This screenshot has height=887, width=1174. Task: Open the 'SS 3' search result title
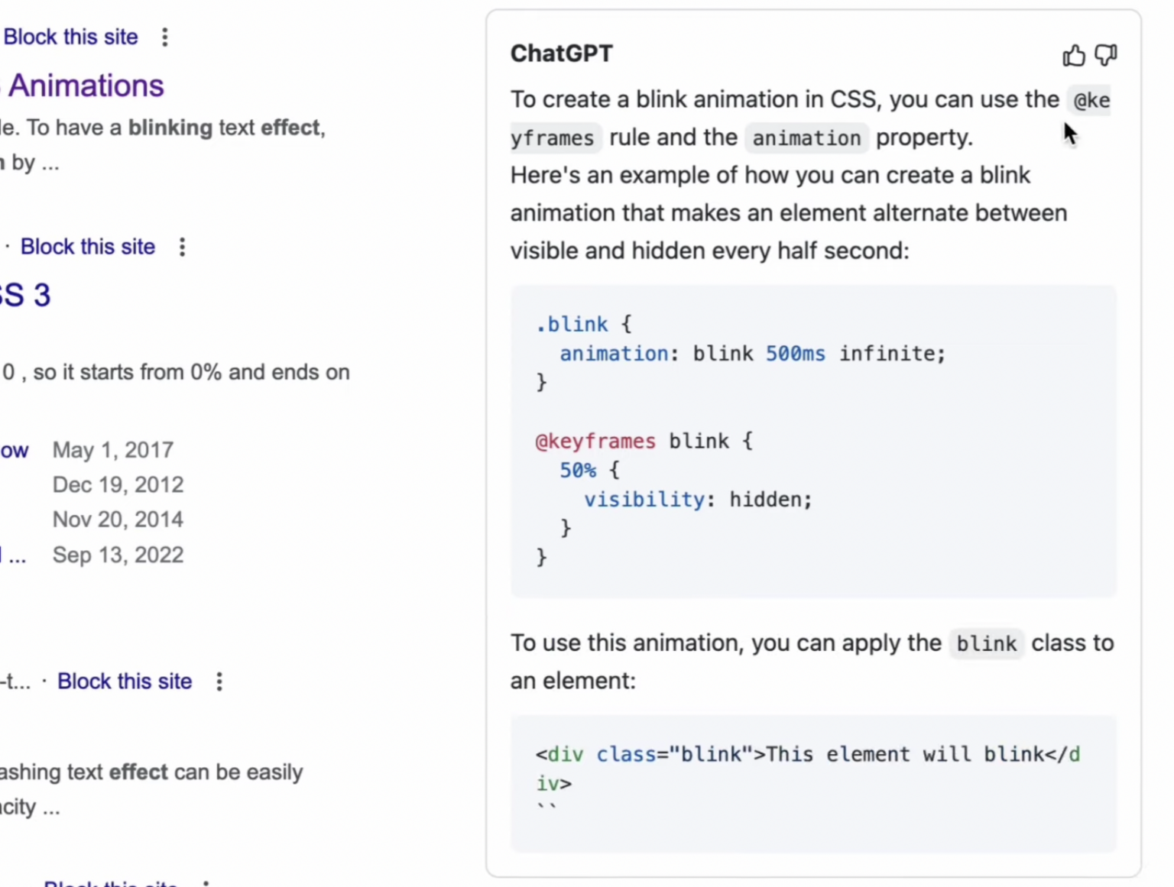coord(25,295)
